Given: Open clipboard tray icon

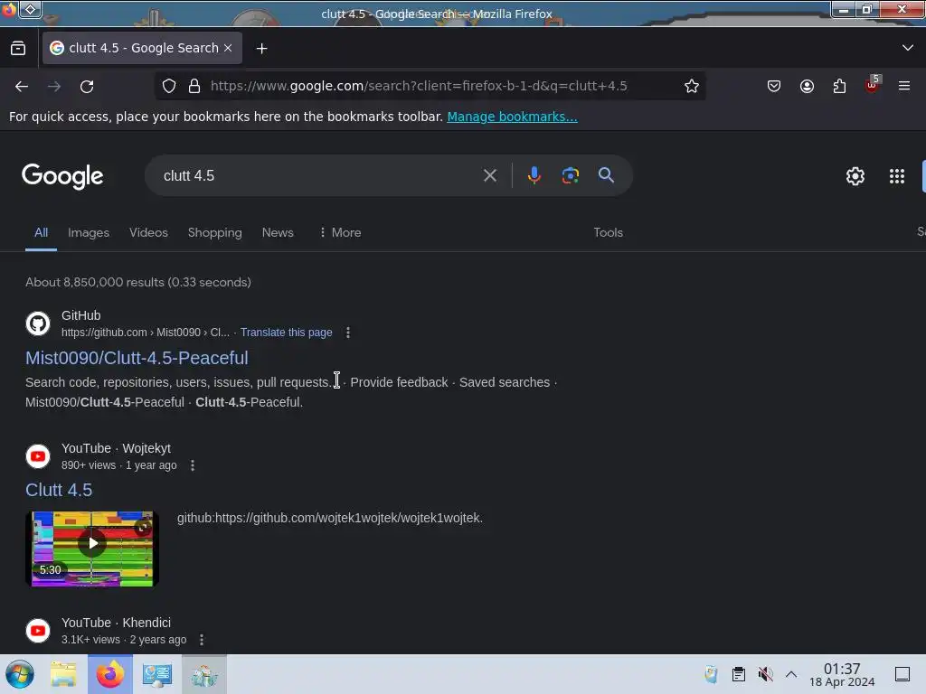Looking at the screenshot, I should (738, 674).
